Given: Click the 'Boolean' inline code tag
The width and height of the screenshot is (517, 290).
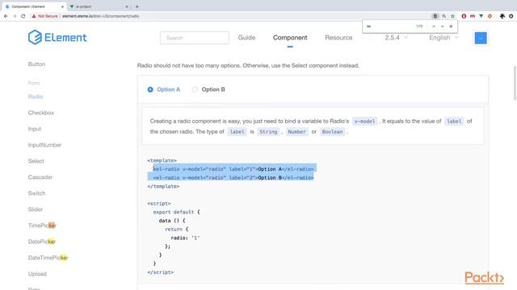Looking at the screenshot, I should click(x=332, y=132).
